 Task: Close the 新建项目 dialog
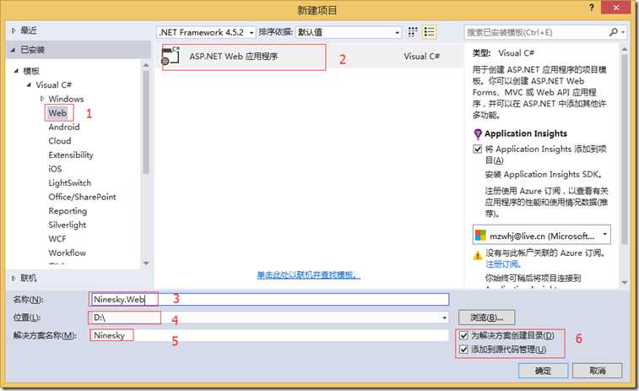[x=616, y=8]
